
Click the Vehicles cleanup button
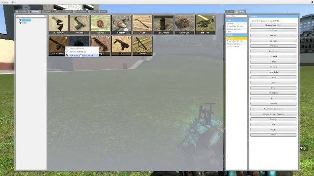click(x=273, y=130)
